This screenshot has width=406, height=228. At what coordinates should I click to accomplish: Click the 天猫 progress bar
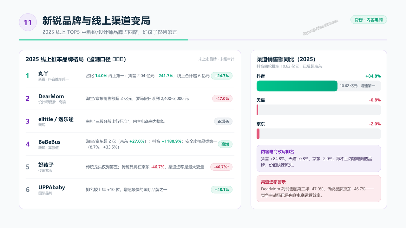[319, 110]
